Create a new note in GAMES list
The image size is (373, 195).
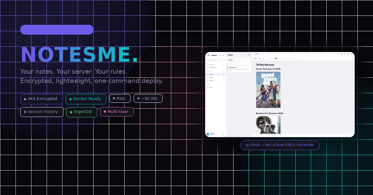pyautogui.click(x=249, y=55)
